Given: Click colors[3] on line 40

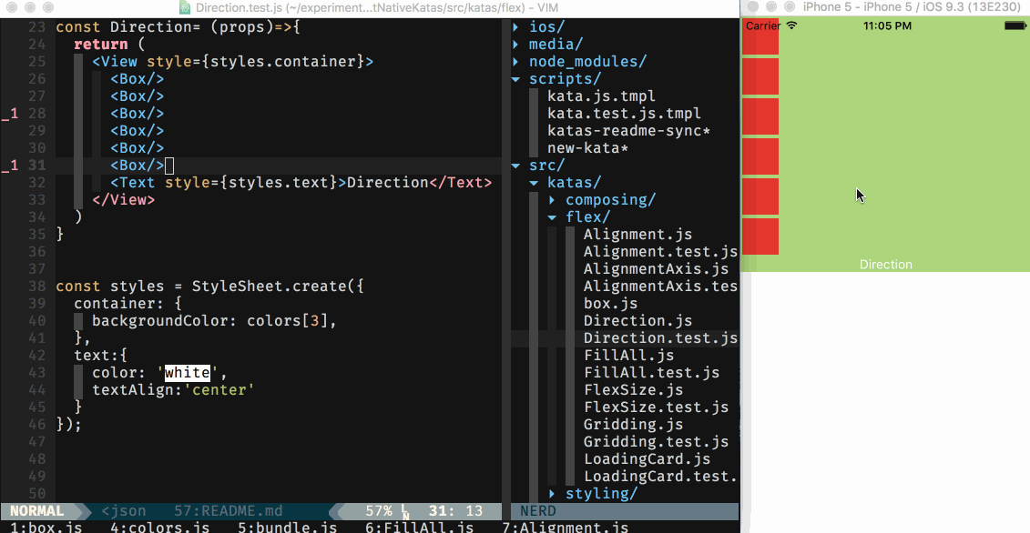Looking at the screenshot, I should coord(287,320).
